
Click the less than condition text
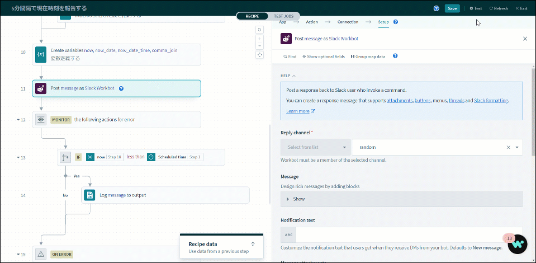[x=135, y=157]
